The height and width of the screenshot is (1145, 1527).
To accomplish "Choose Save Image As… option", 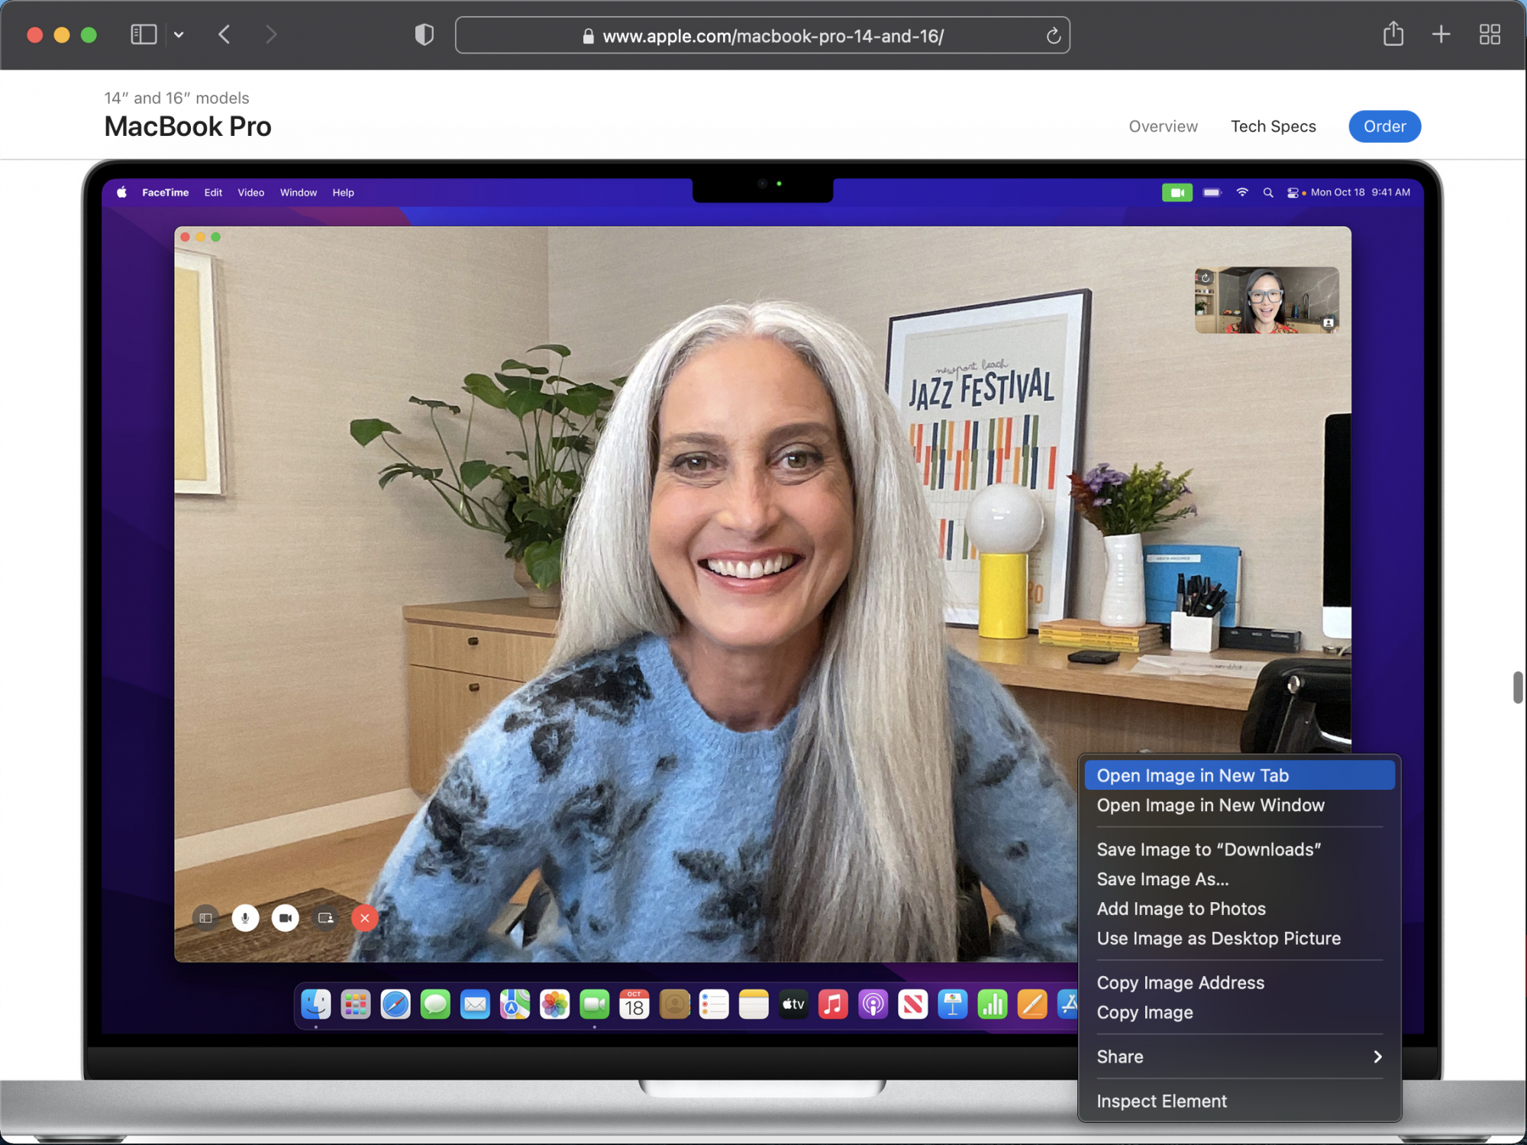I will [x=1162, y=879].
